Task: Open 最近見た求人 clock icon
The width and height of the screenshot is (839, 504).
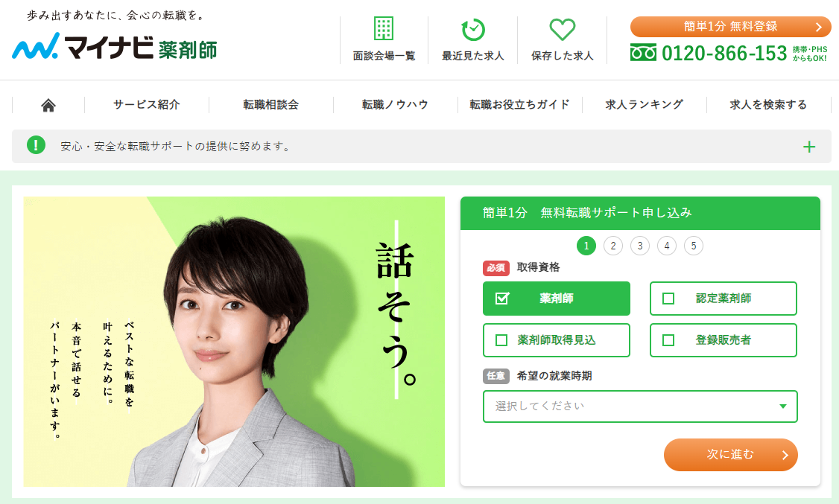Action: point(473,29)
